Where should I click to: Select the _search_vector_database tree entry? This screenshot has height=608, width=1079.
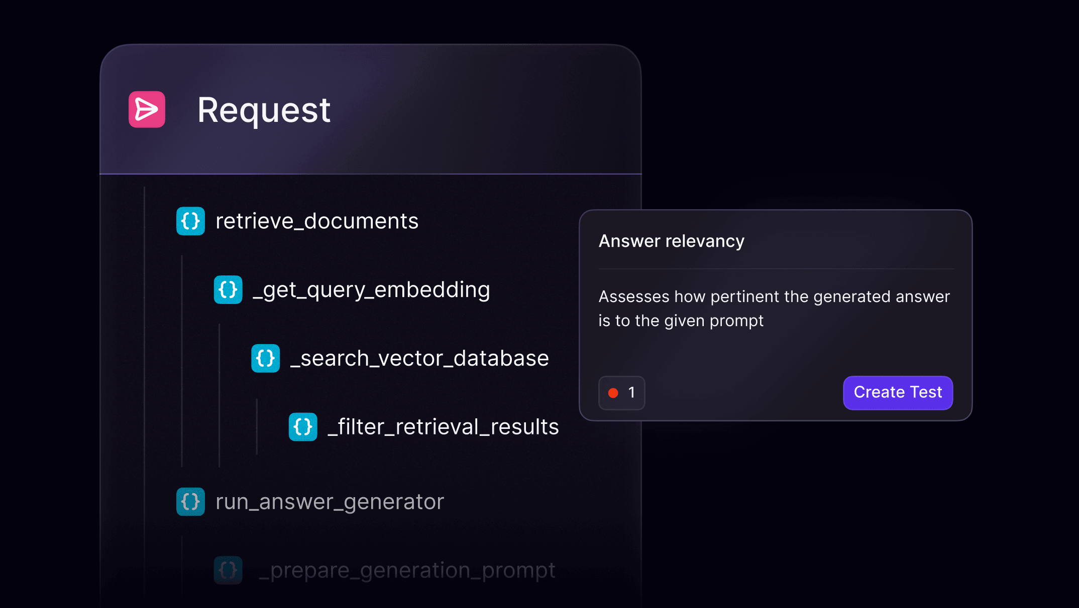point(419,358)
